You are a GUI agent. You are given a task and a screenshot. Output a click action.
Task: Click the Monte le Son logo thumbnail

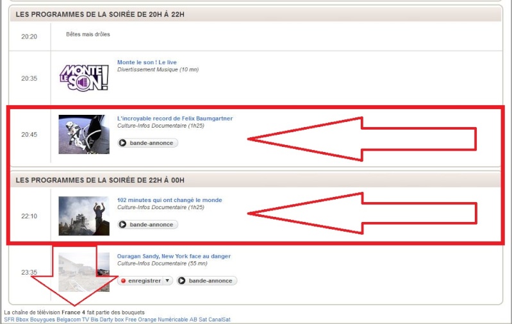coord(84,78)
